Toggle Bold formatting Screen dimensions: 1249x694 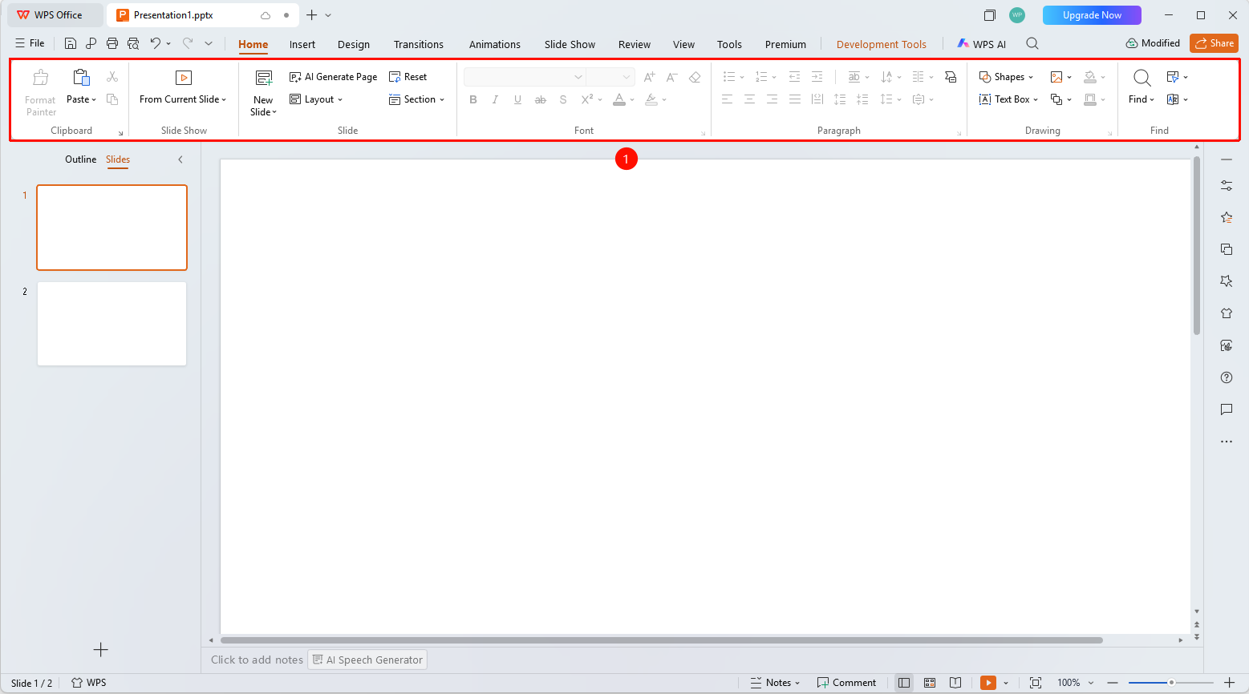(x=473, y=99)
